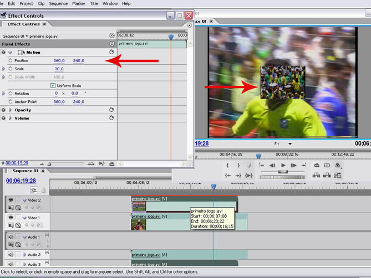Toggle the Uniform Scale checkbox
Image resolution: width=371 pixels, height=278 pixels.
(x=53, y=85)
